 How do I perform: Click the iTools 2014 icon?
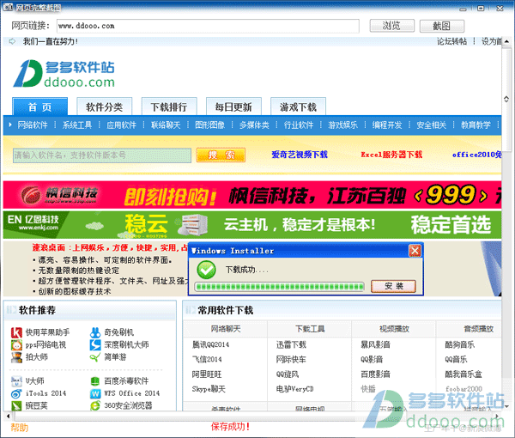(x=16, y=393)
